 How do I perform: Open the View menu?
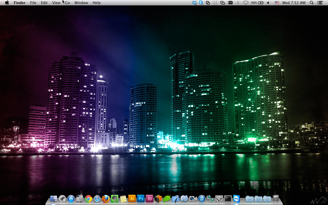[x=56, y=3]
